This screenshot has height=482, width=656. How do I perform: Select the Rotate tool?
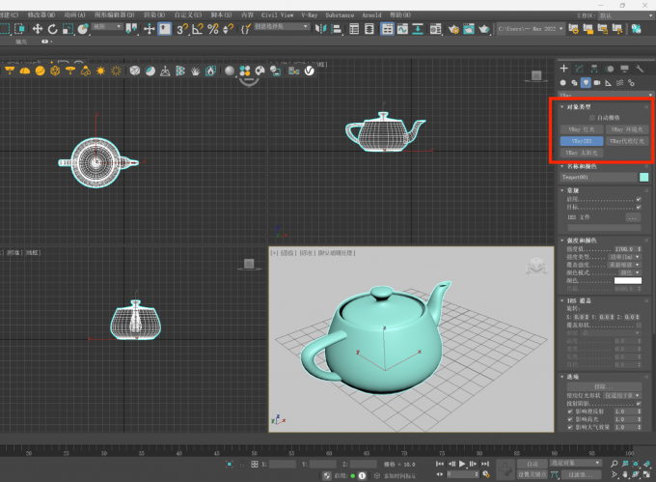pos(52,29)
